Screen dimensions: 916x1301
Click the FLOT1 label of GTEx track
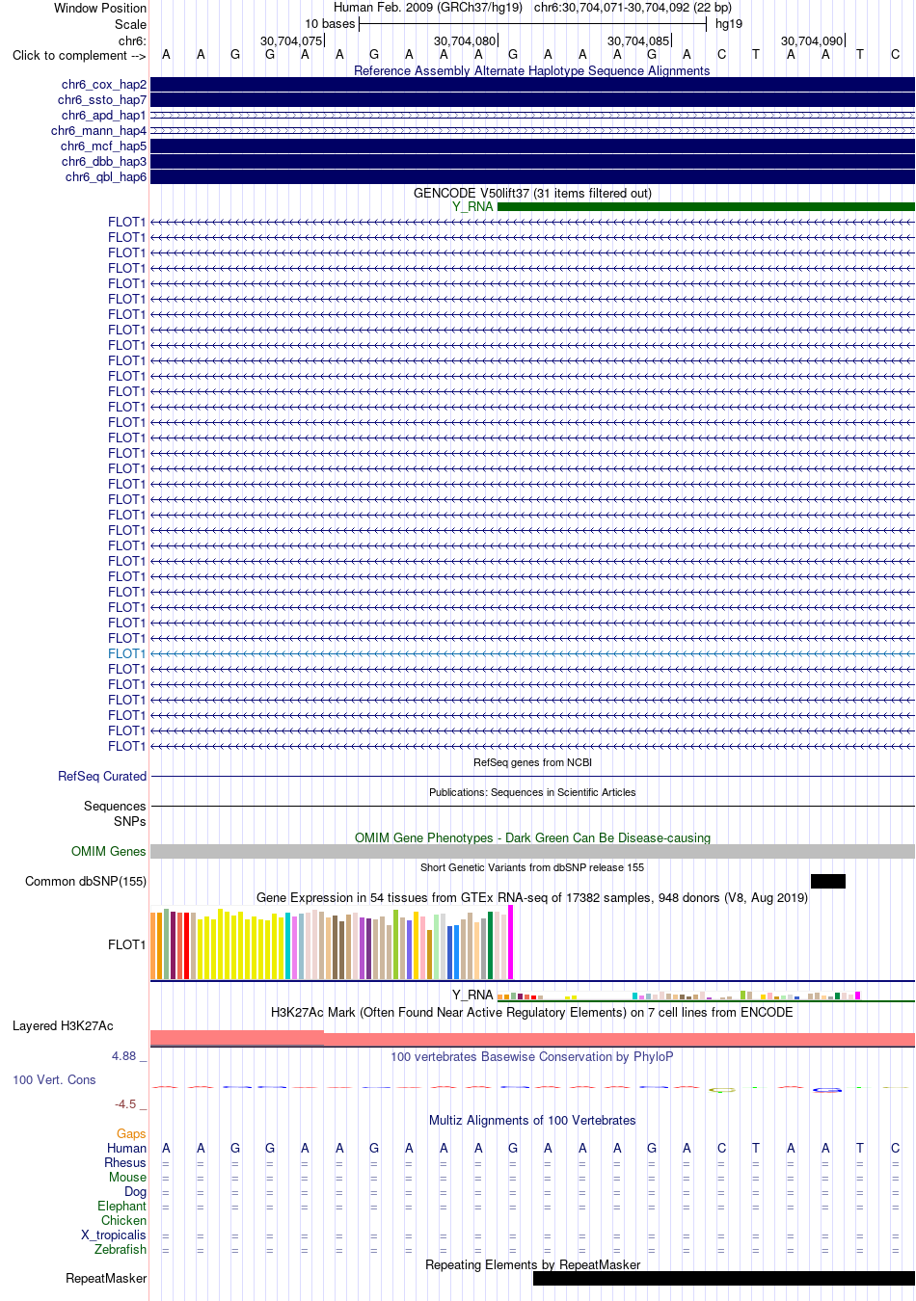[x=127, y=944]
